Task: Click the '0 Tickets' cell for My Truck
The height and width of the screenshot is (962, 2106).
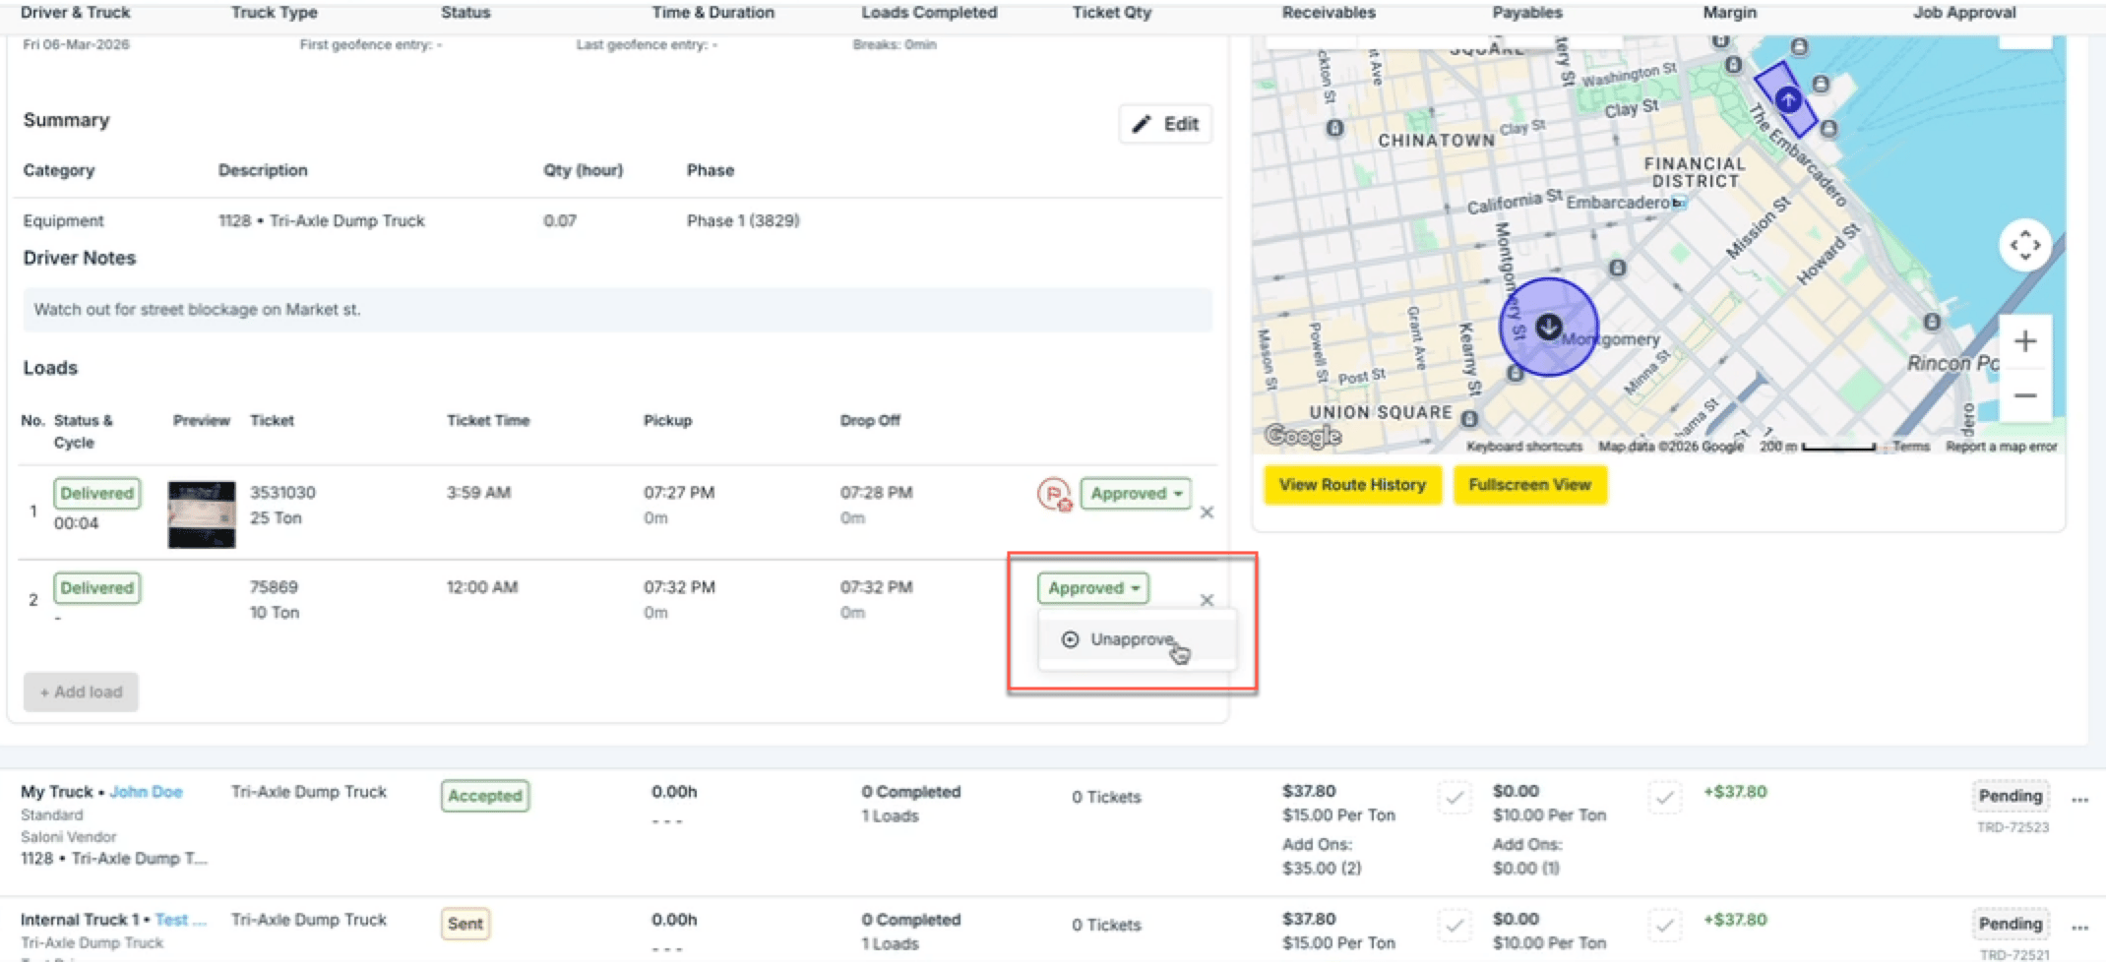Action: 1106,797
